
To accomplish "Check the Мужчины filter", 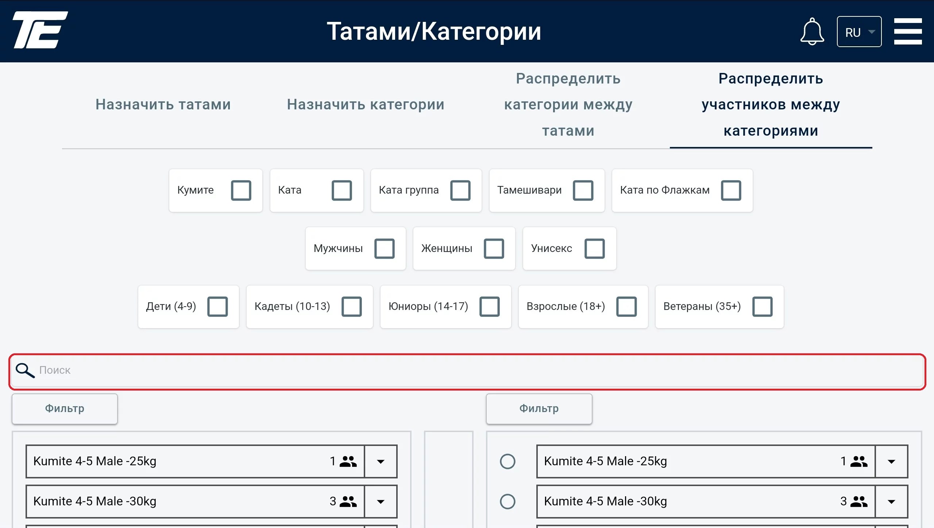I will 385,249.
